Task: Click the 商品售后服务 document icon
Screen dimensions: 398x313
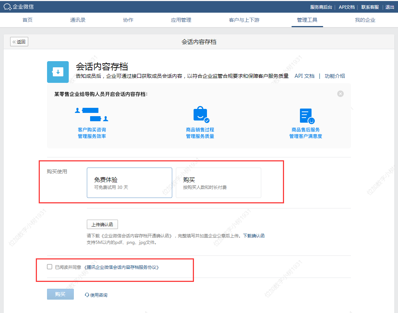Action: pyautogui.click(x=307, y=116)
